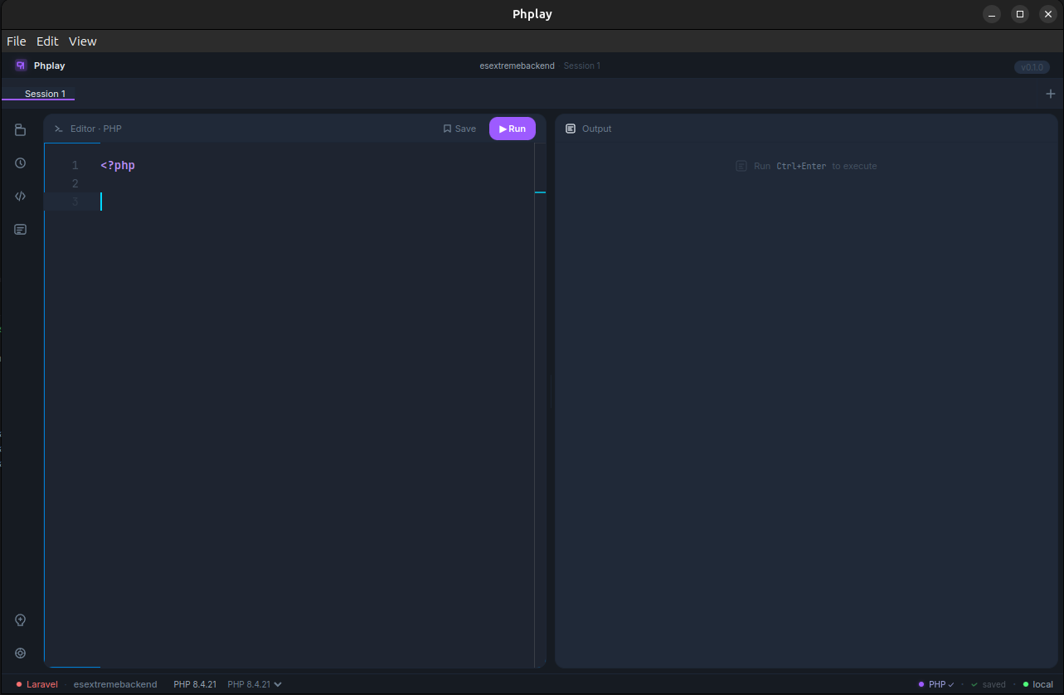This screenshot has width=1064, height=695.
Task: Close the Phplay window
Action: 1048,14
